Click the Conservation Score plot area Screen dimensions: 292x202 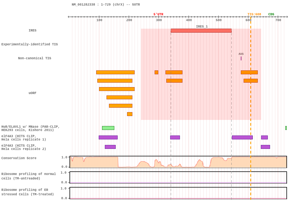tap(178, 162)
